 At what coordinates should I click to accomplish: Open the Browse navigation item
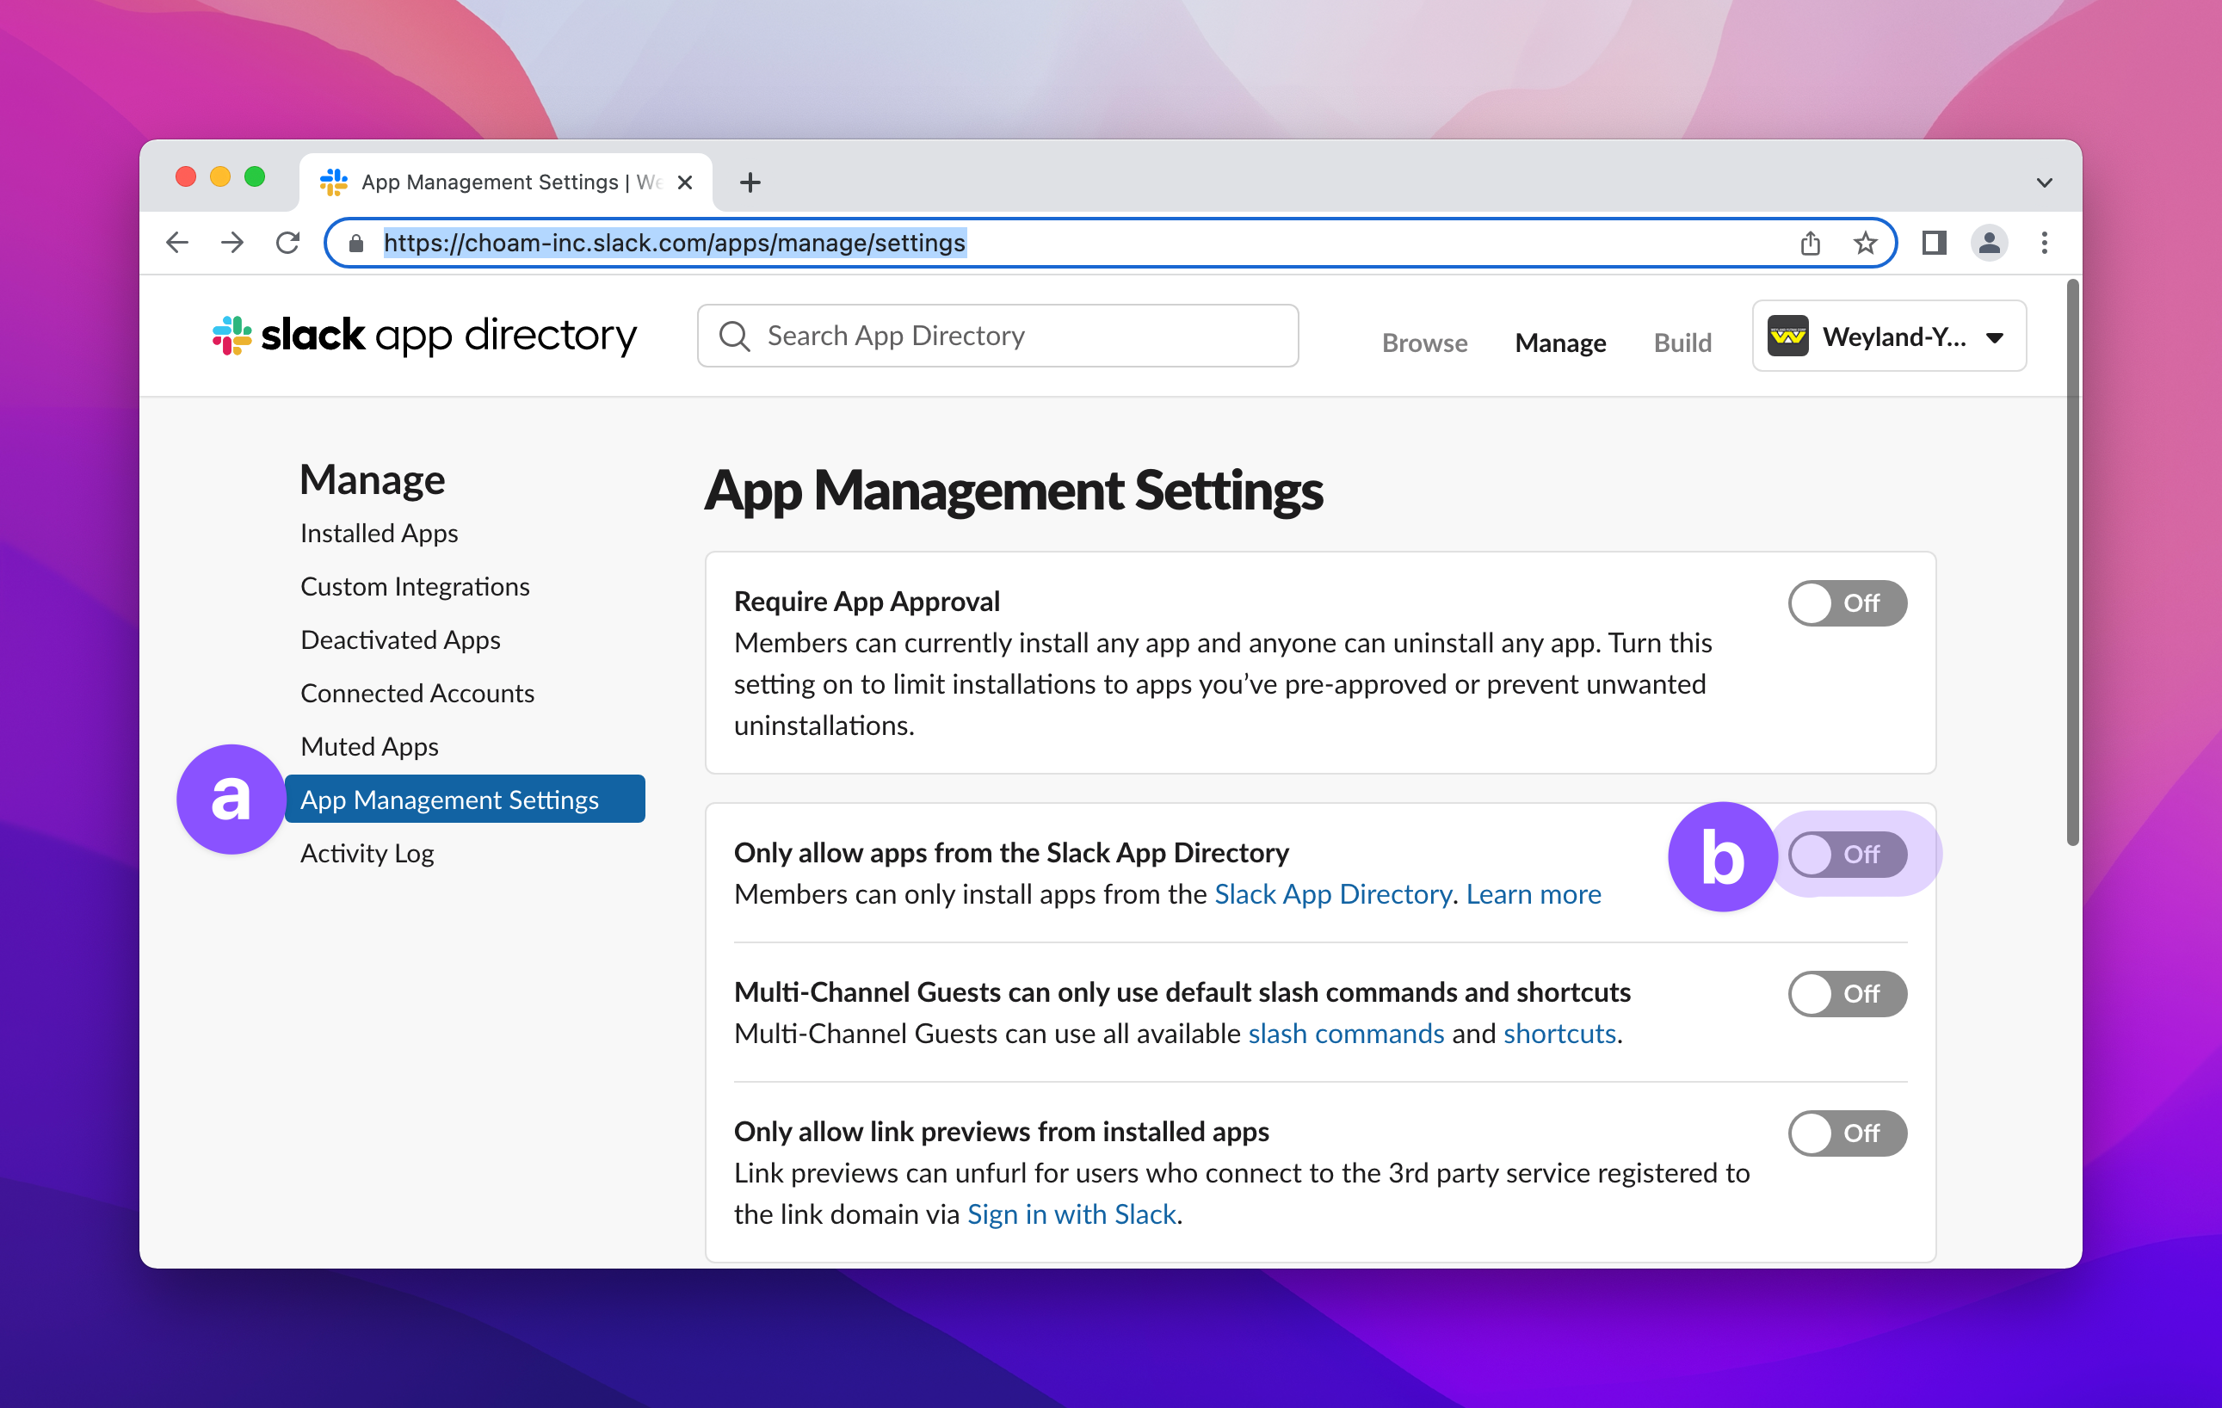click(1423, 343)
